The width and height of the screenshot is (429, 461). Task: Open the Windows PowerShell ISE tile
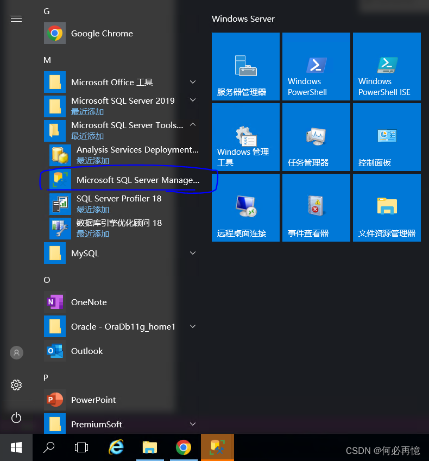pyautogui.click(x=387, y=66)
